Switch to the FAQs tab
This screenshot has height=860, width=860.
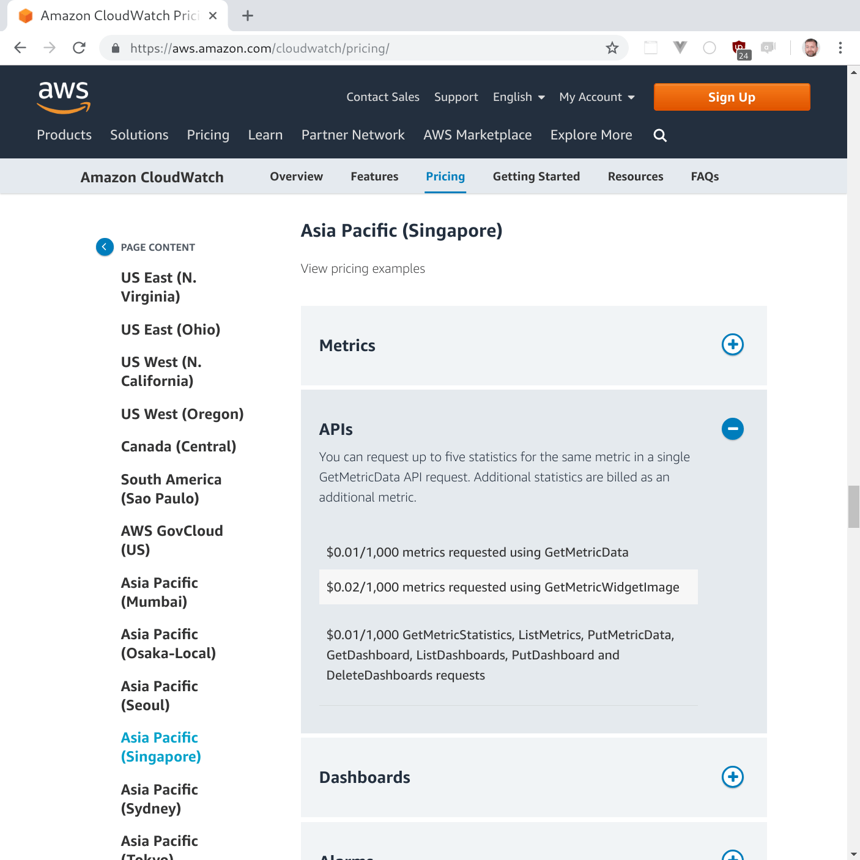(705, 176)
